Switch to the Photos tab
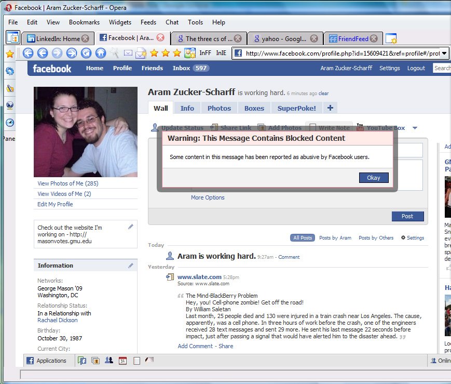The height and width of the screenshot is (384, 451). pyautogui.click(x=219, y=108)
